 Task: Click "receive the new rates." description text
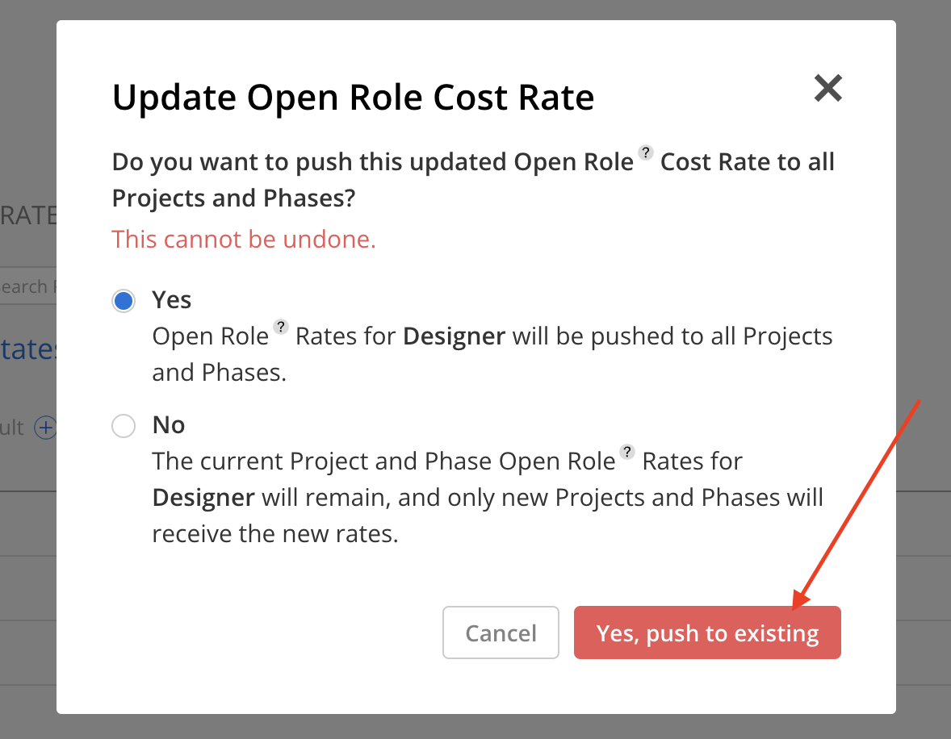(274, 534)
